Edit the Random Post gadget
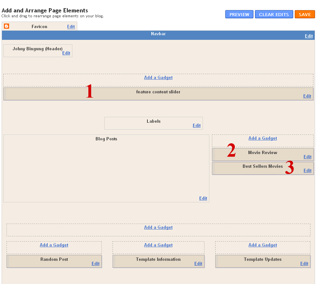 click(x=96, y=264)
